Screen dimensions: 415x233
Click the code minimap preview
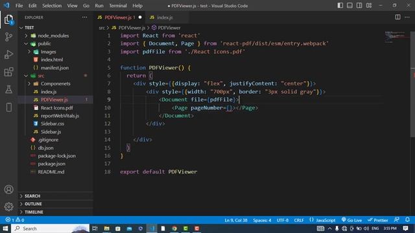coord(396,37)
